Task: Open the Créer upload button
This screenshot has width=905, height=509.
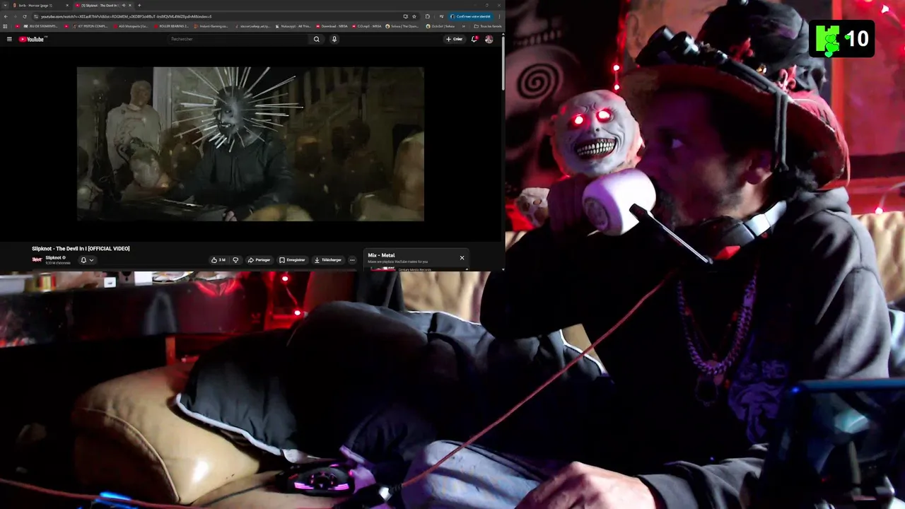Action: 454,39
